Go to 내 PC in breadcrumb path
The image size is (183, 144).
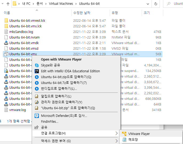point(26,4)
